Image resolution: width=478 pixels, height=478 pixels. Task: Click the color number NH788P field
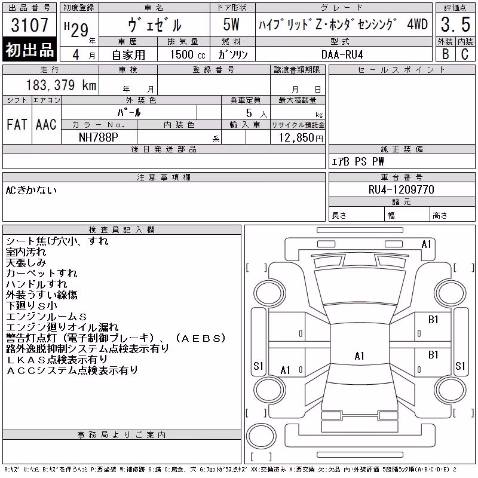tap(99, 137)
